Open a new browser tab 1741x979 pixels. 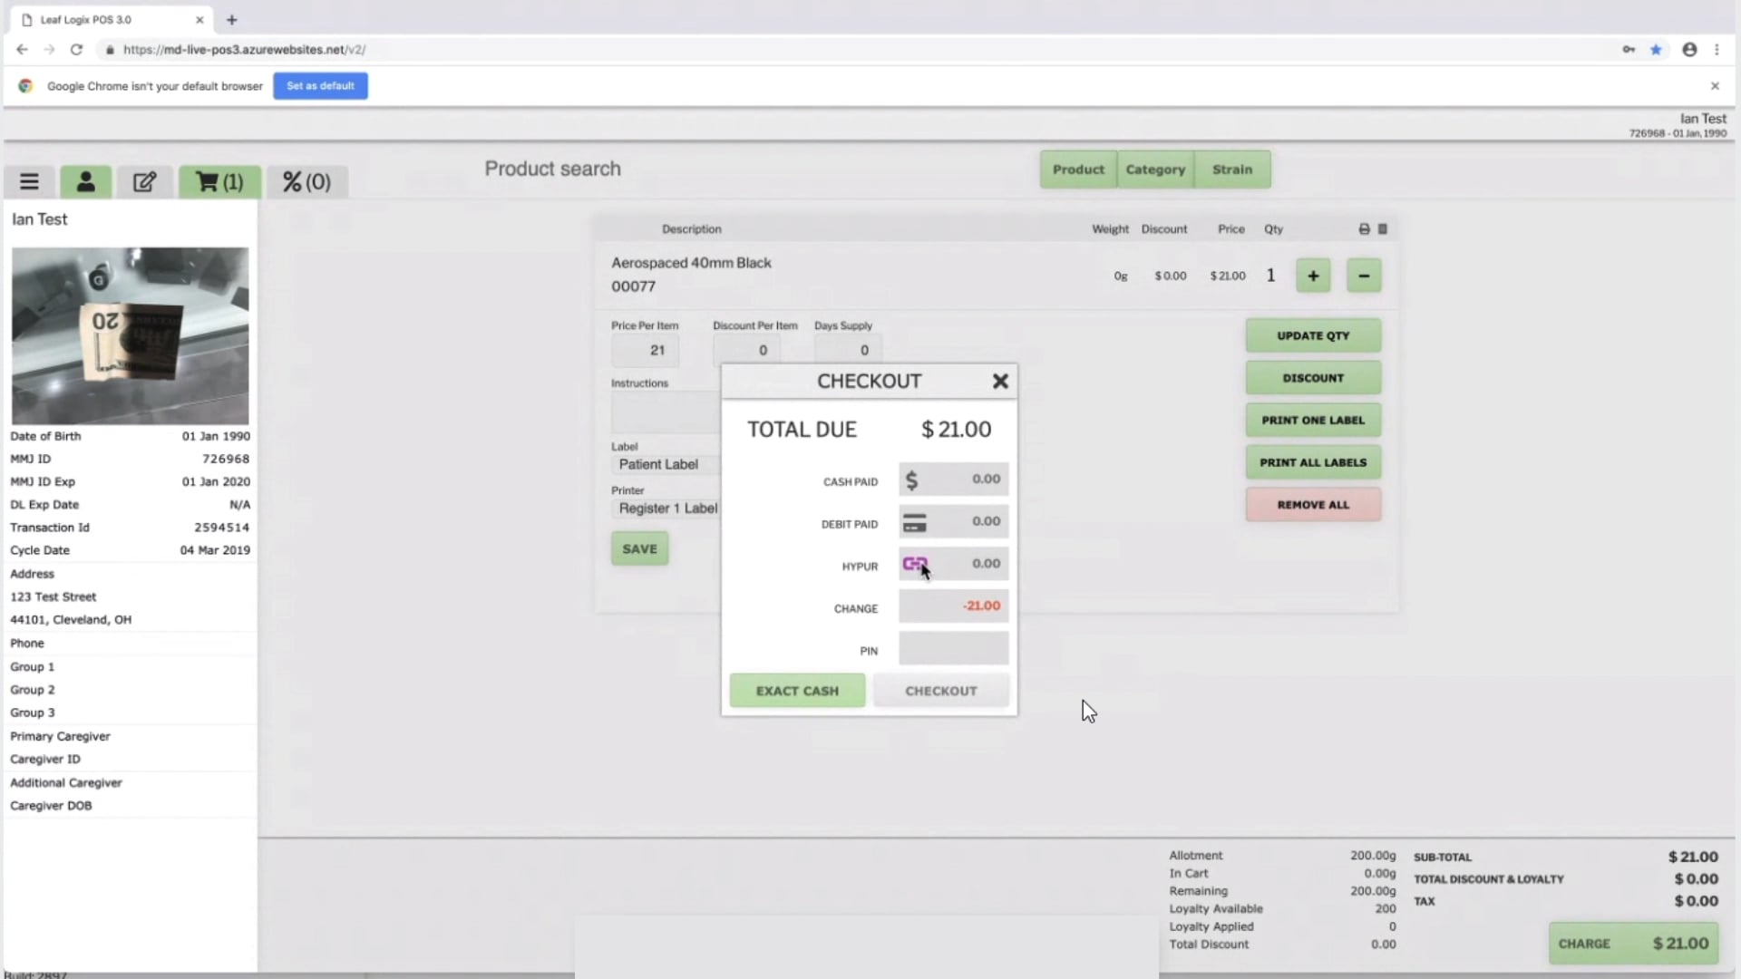(231, 20)
